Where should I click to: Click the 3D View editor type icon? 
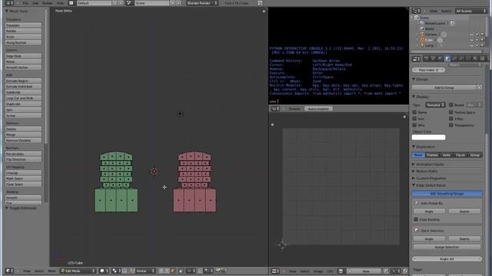[x=9, y=271]
